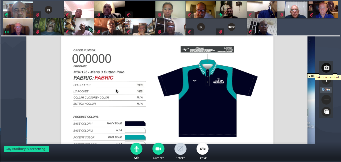This screenshot has width=341, height=162.
Task: Click the red FABRIC value
Action: click(104, 78)
